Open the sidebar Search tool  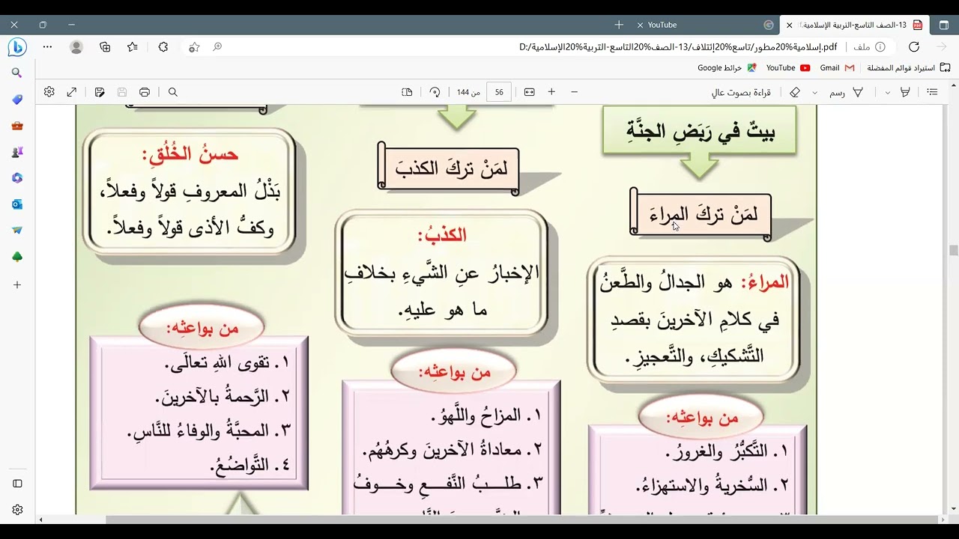point(17,73)
